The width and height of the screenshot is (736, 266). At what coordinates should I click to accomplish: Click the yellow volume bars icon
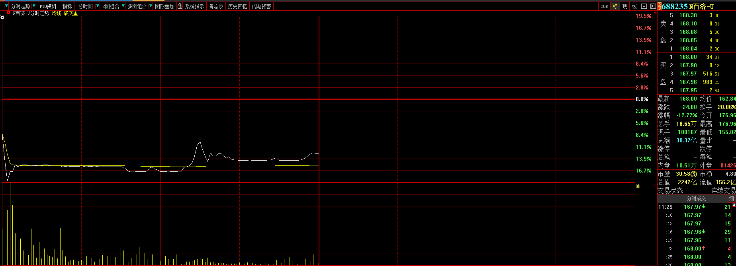click(x=638, y=186)
